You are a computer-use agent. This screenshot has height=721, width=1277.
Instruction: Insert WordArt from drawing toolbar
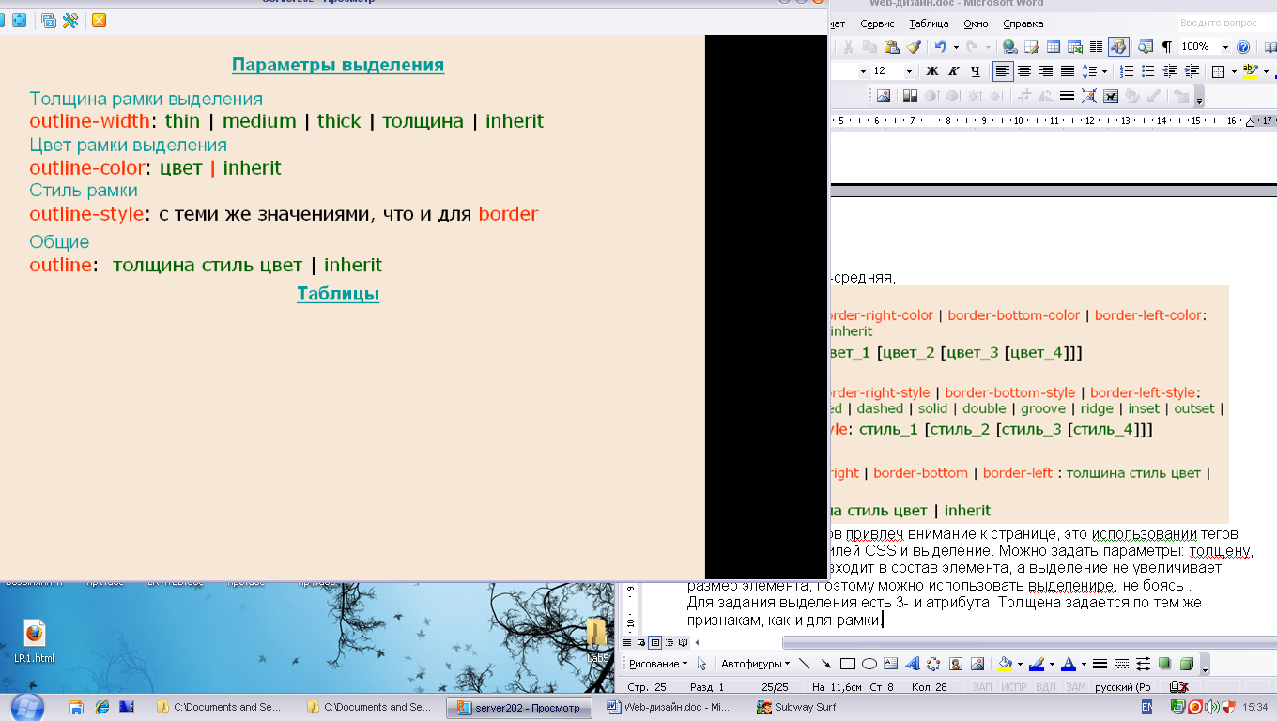[x=912, y=664]
